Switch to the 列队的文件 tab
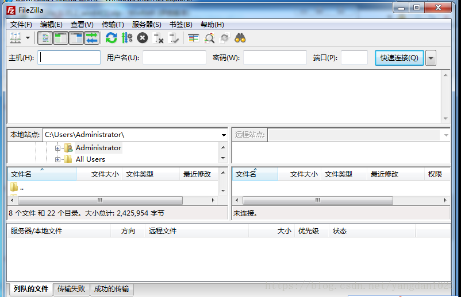Image resolution: width=461 pixels, height=297 pixels. pos(30,289)
